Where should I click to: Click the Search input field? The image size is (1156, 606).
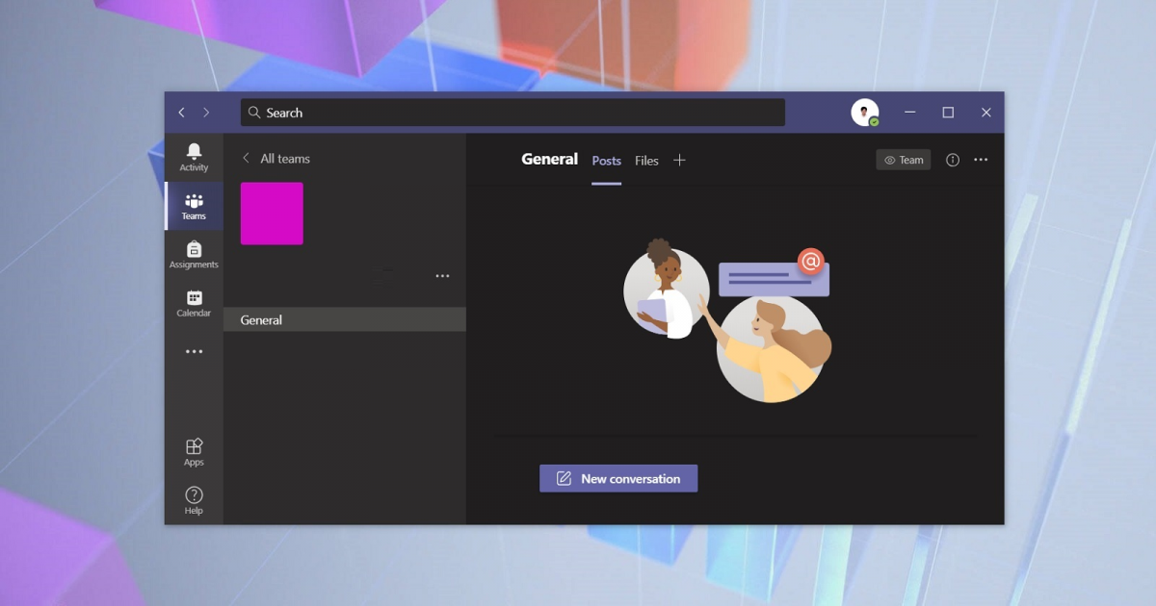512,113
